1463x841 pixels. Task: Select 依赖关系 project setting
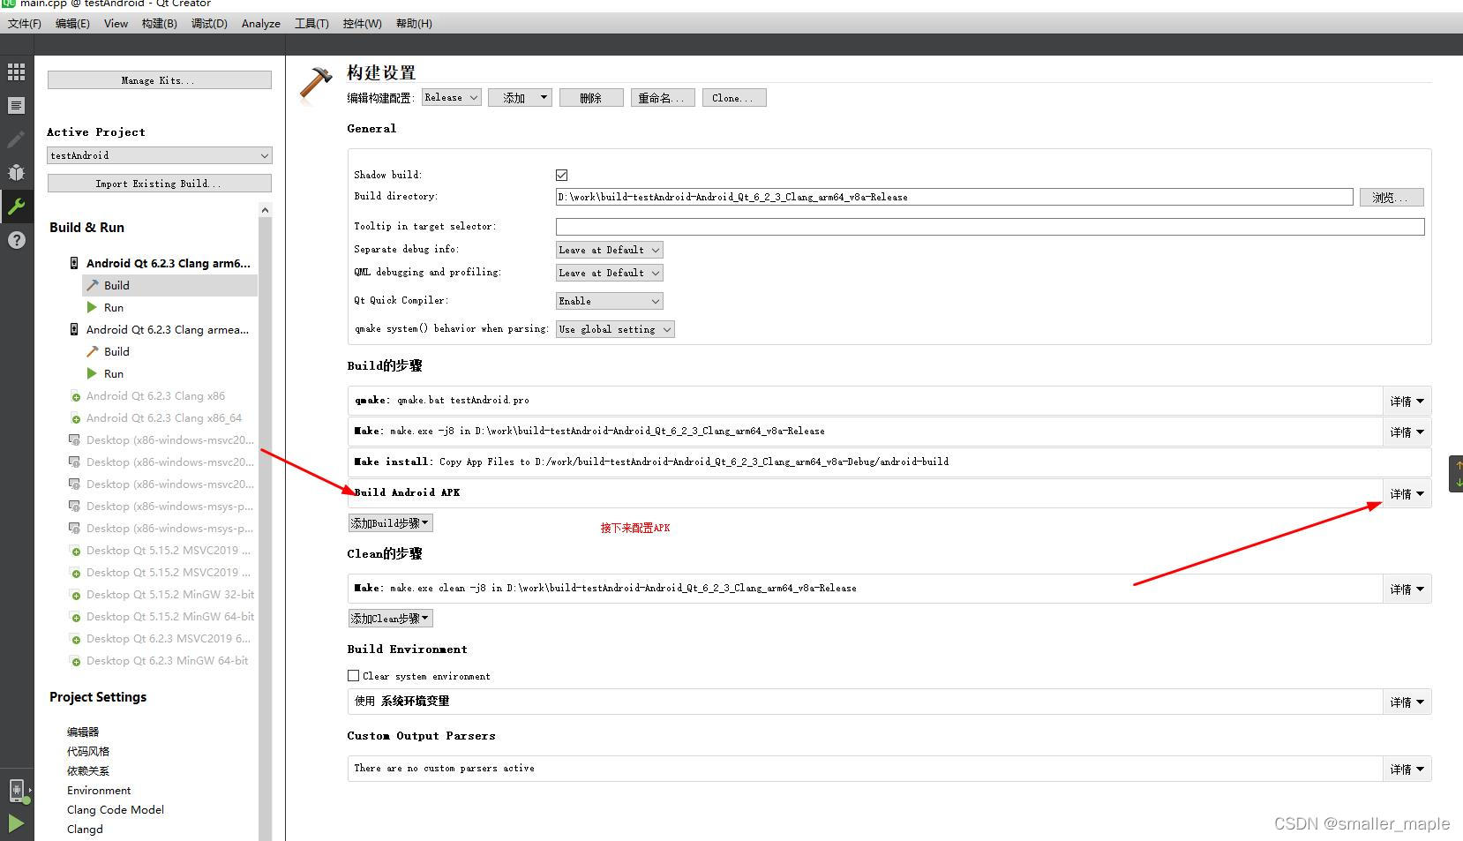[88, 771]
